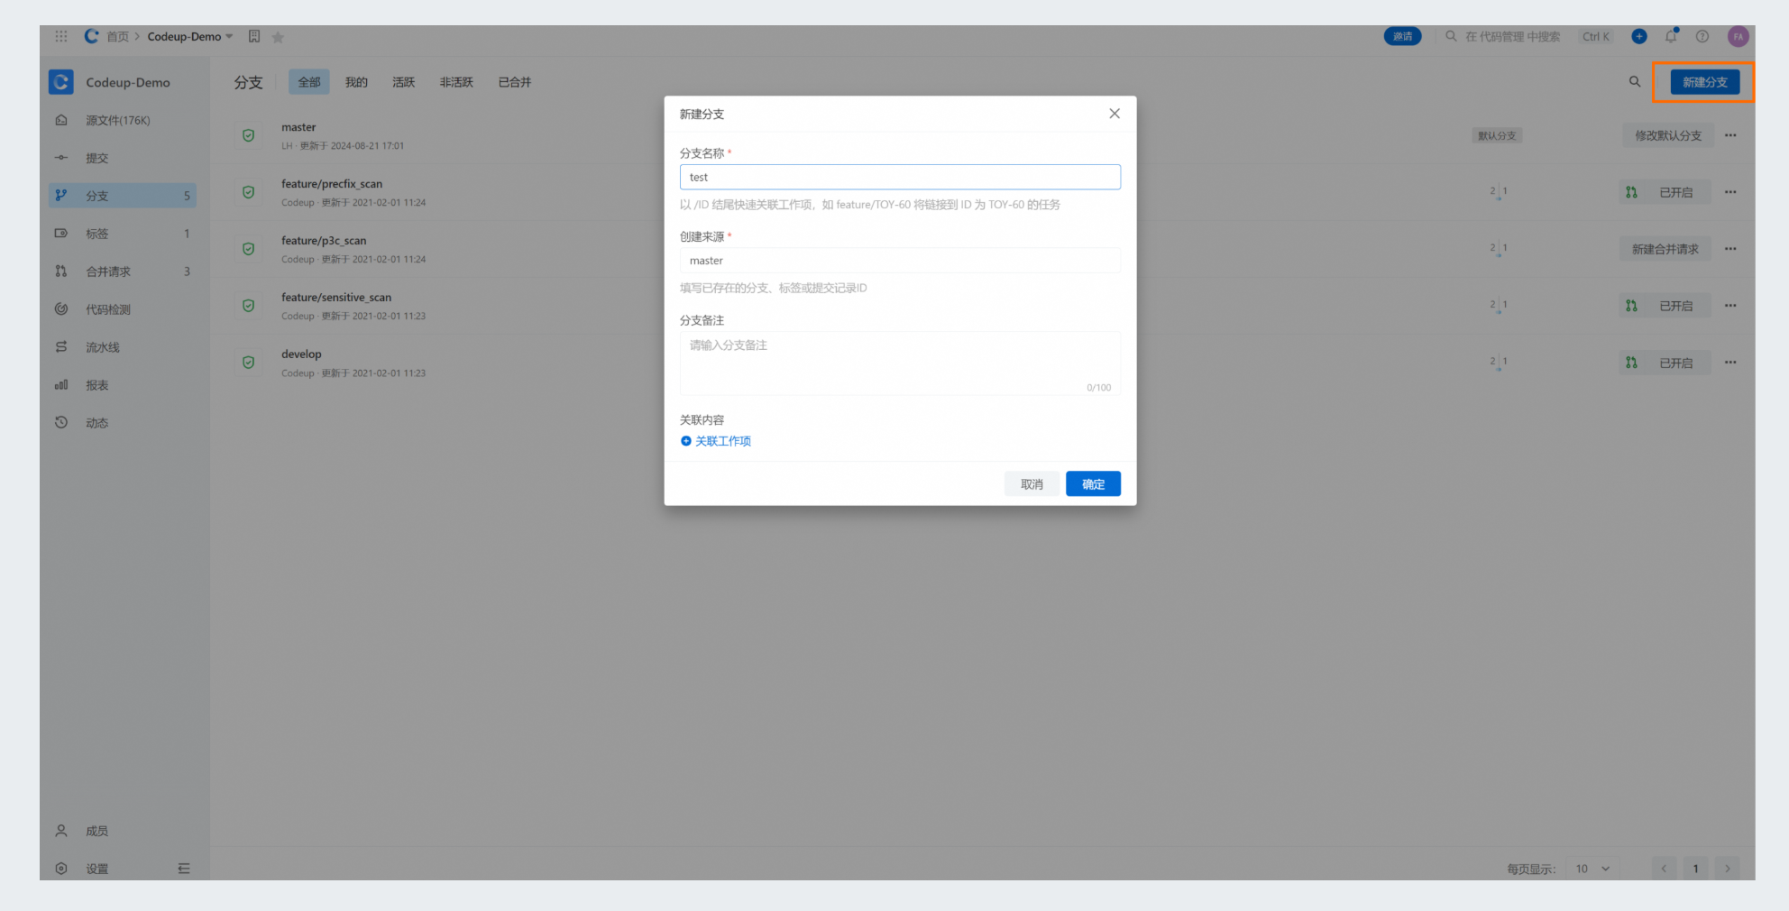Click the 关联工作项 link

click(x=716, y=441)
